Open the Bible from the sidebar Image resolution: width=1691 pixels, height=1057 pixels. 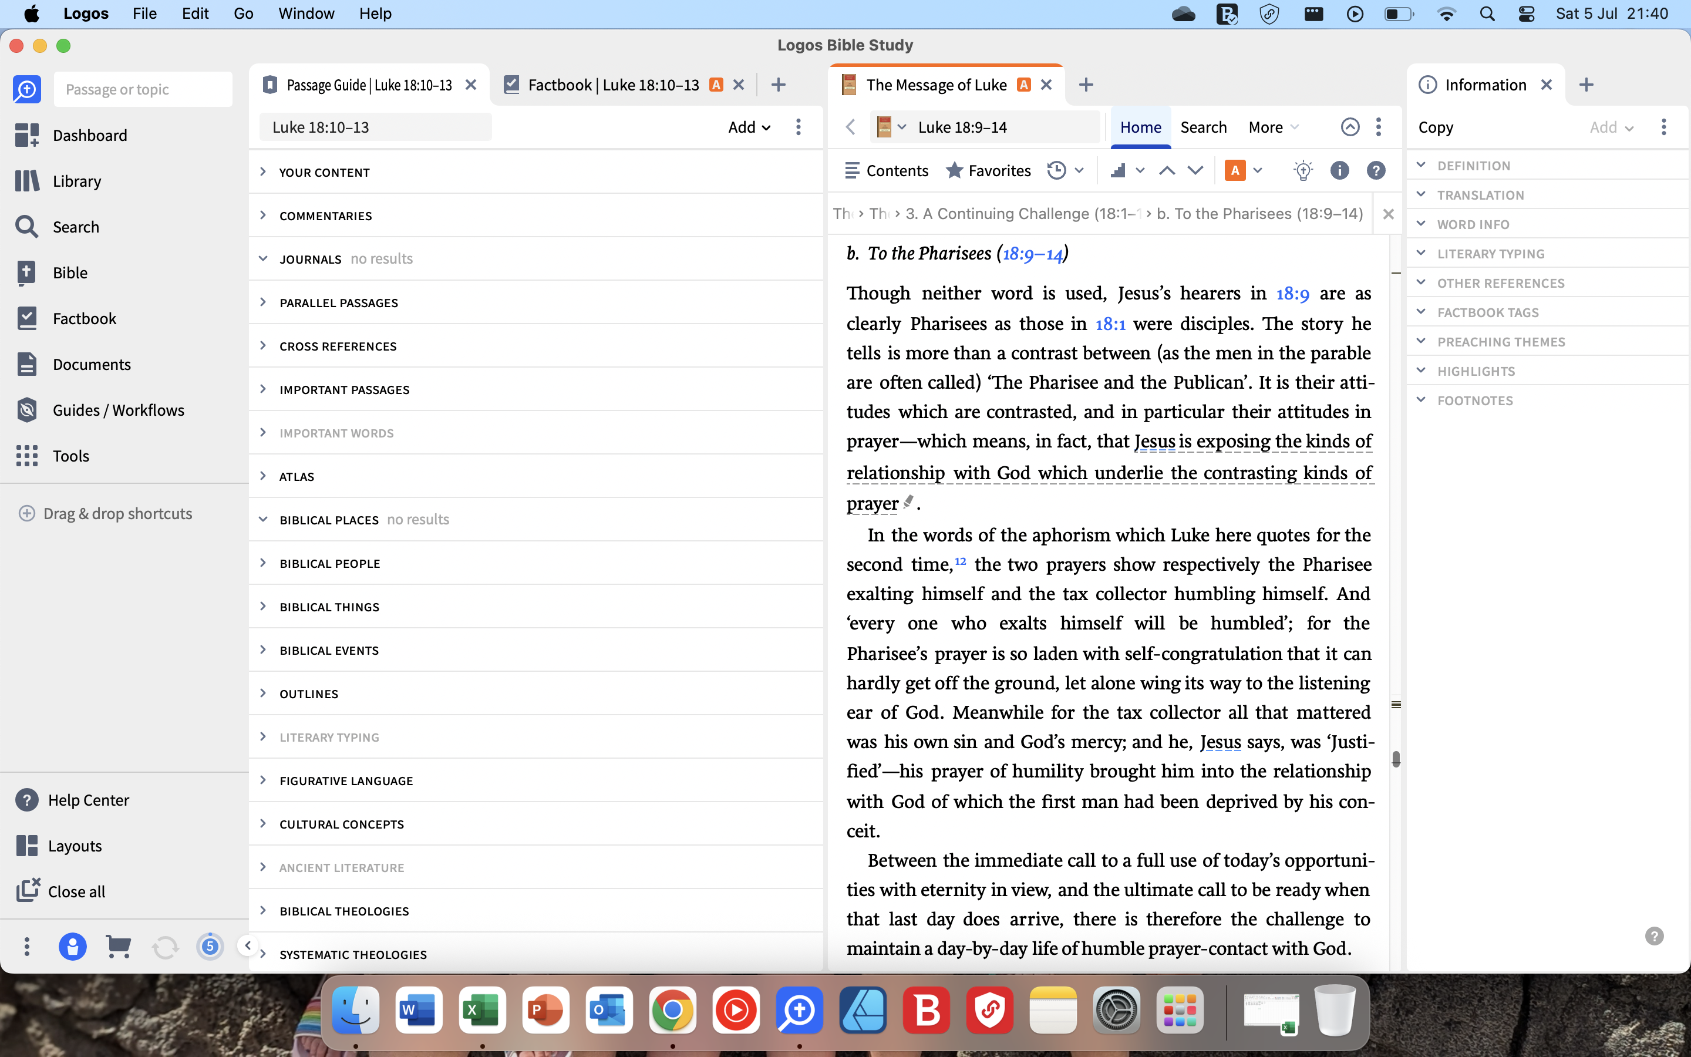(51, 272)
